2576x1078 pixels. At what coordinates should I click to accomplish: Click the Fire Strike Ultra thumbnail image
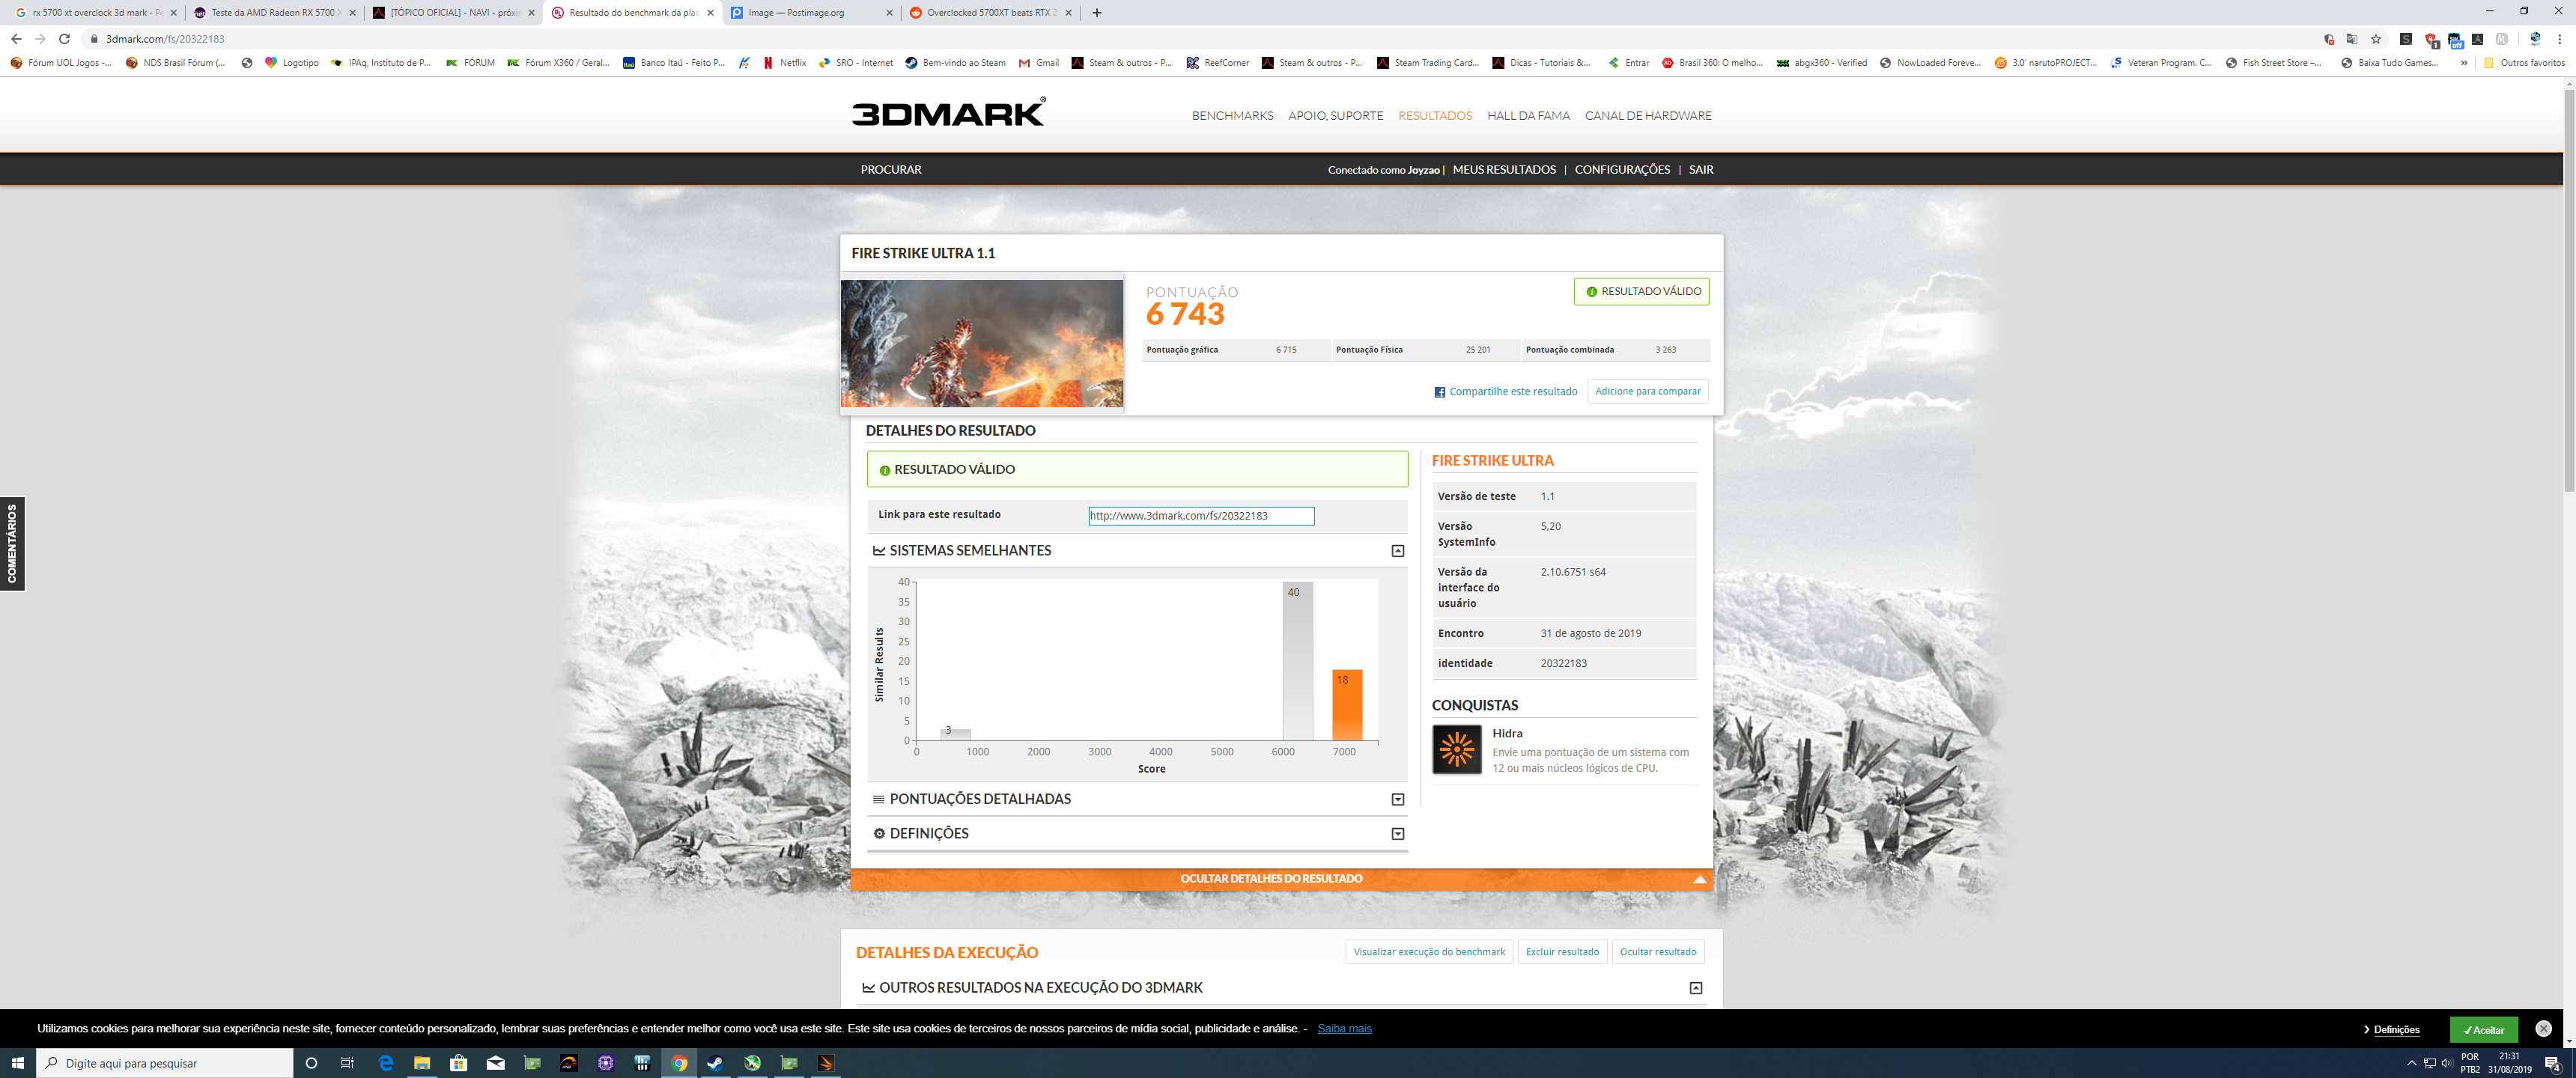pyautogui.click(x=982, y=343)
